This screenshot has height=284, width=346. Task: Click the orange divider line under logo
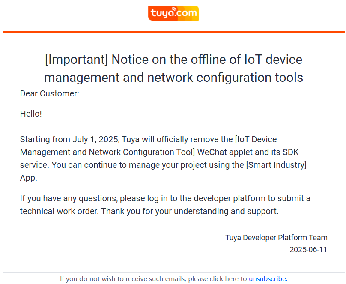coord(174,33)
